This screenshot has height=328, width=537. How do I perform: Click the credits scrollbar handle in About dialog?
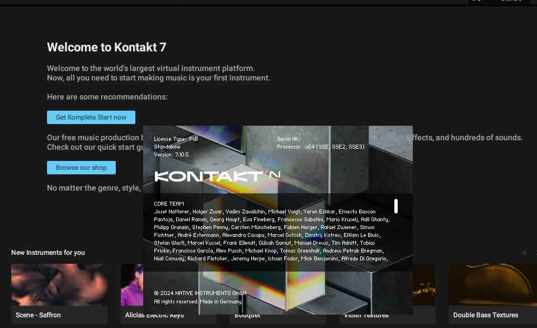coord(396,206)
